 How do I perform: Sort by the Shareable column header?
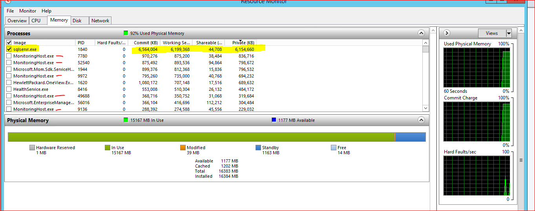(208, 42)
